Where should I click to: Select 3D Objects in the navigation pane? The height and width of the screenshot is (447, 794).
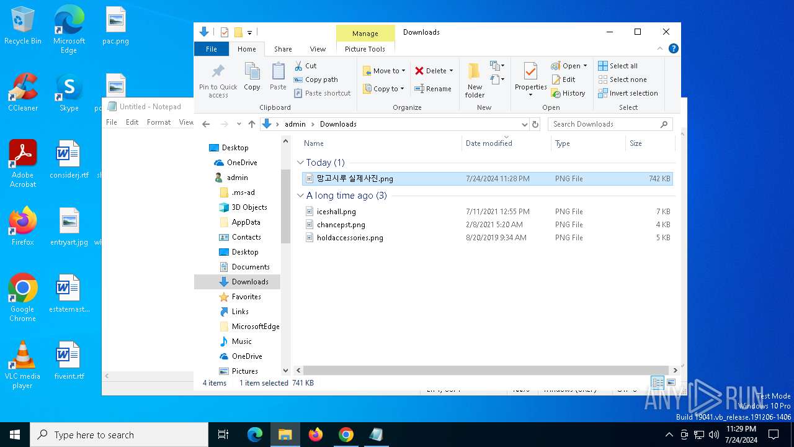(249, 207)
